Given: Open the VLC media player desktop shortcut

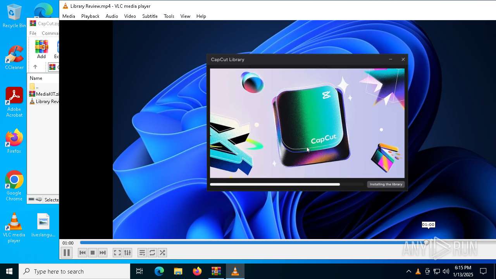Looking at the screenshot, I should coord(14,228).
